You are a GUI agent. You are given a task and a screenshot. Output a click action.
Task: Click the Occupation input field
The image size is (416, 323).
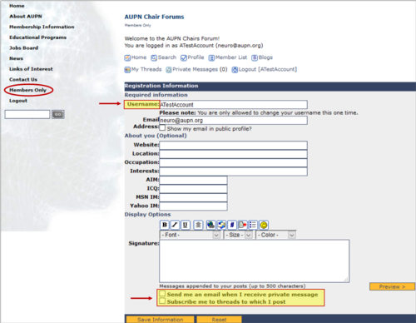[233, 163]
